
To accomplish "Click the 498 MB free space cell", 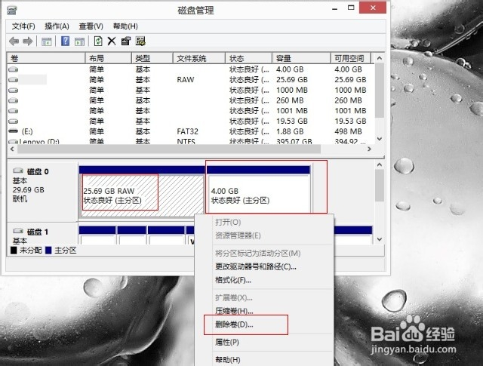I will pos(348,131).
